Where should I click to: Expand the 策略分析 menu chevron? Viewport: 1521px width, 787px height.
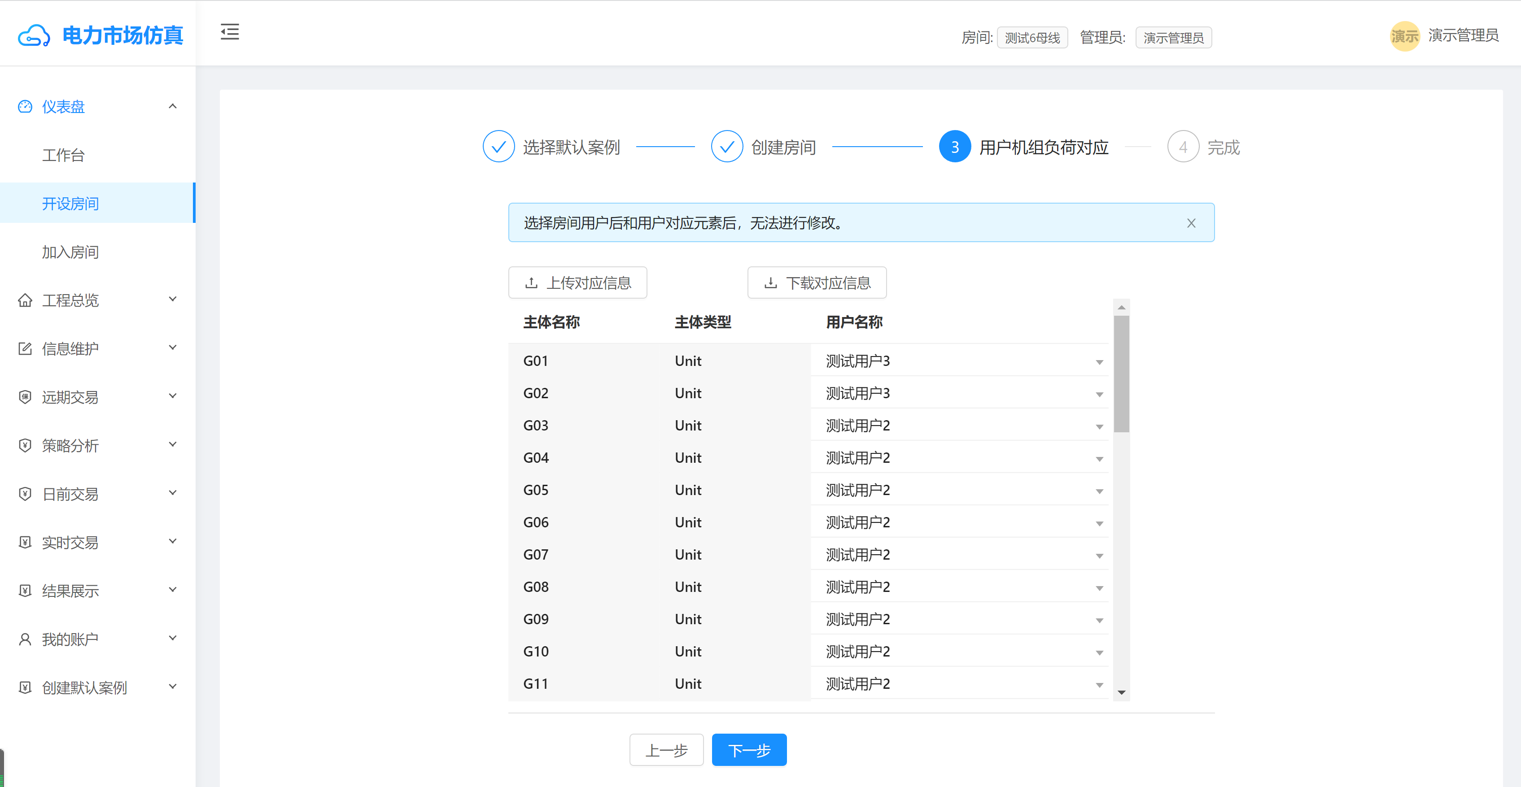pyautogui.click(x=172, y=444)
